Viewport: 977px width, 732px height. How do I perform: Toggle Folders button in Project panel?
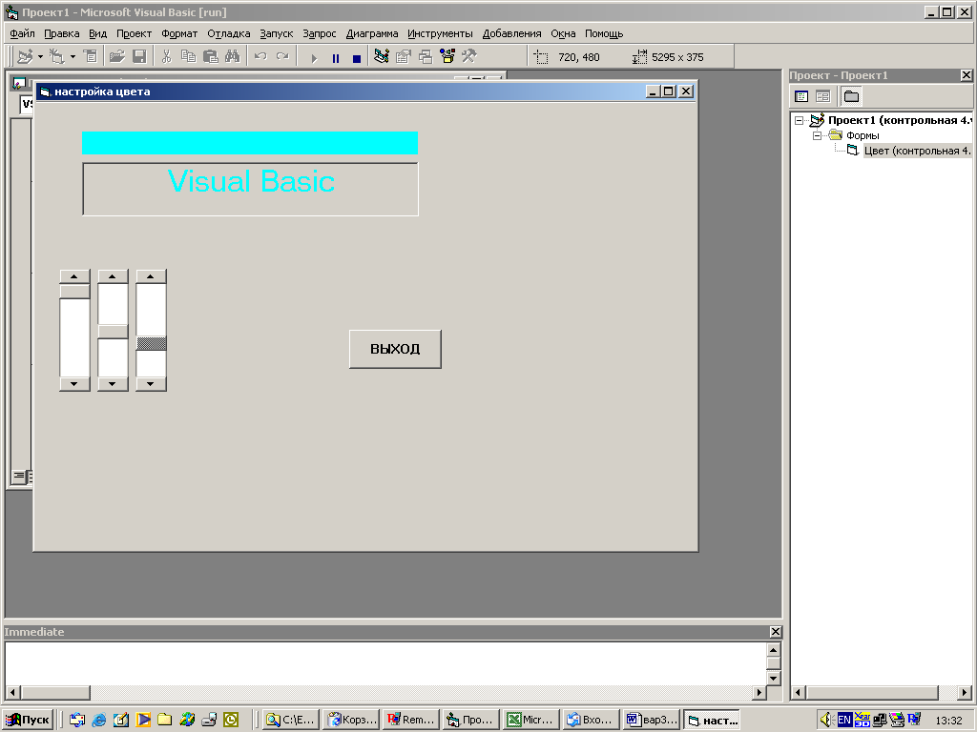coord(851,96)
